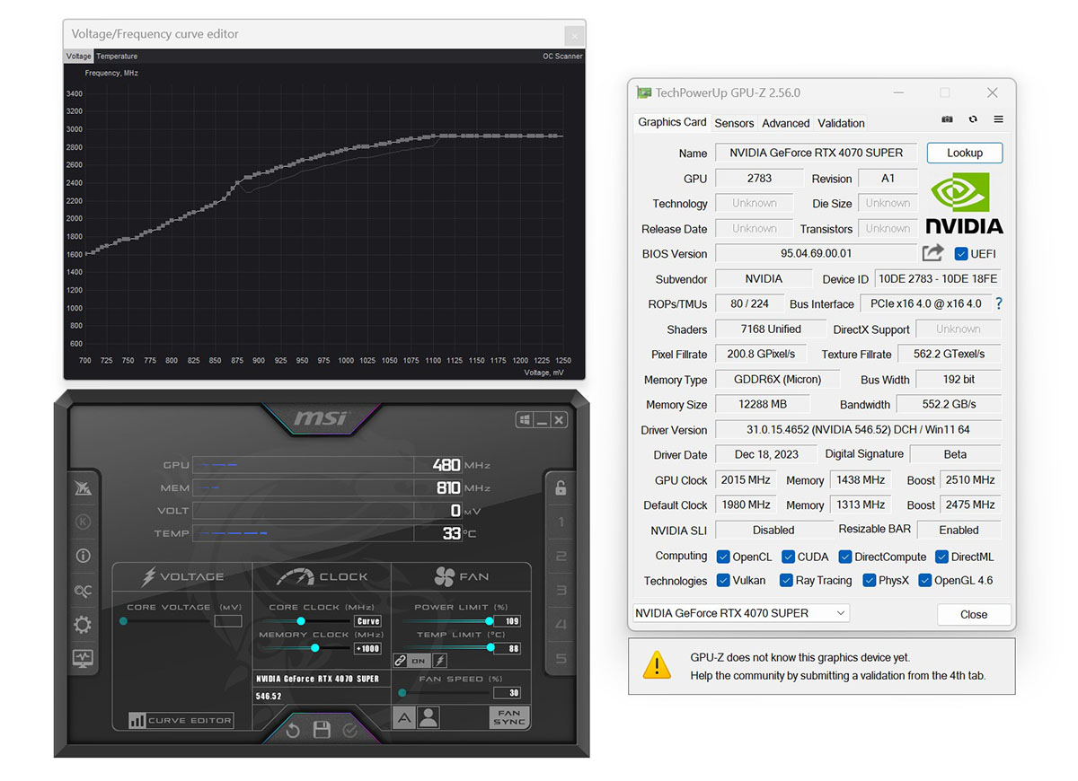Open the Afterburner hardware monitor icon
Viewport: 1078px width, 781px height.
click(83, 659)
